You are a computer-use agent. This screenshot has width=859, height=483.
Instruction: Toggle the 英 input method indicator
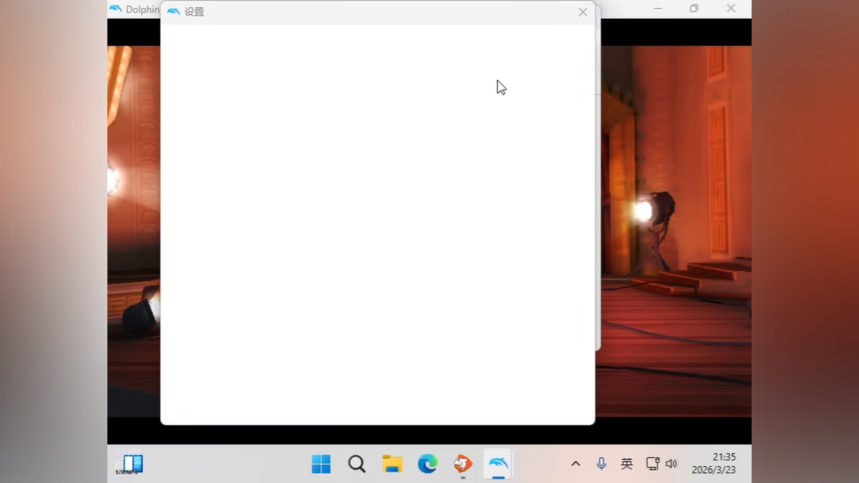[627, 464]
